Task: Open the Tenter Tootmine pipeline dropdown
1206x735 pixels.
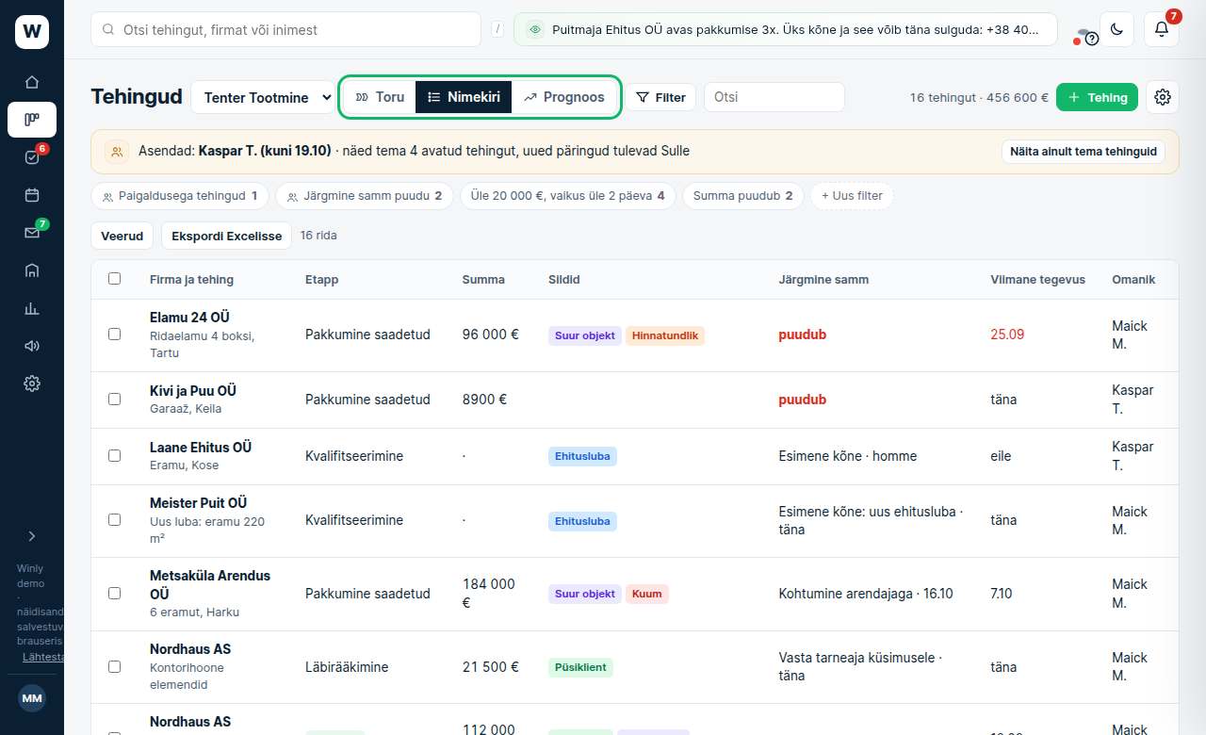Action: 264,97
